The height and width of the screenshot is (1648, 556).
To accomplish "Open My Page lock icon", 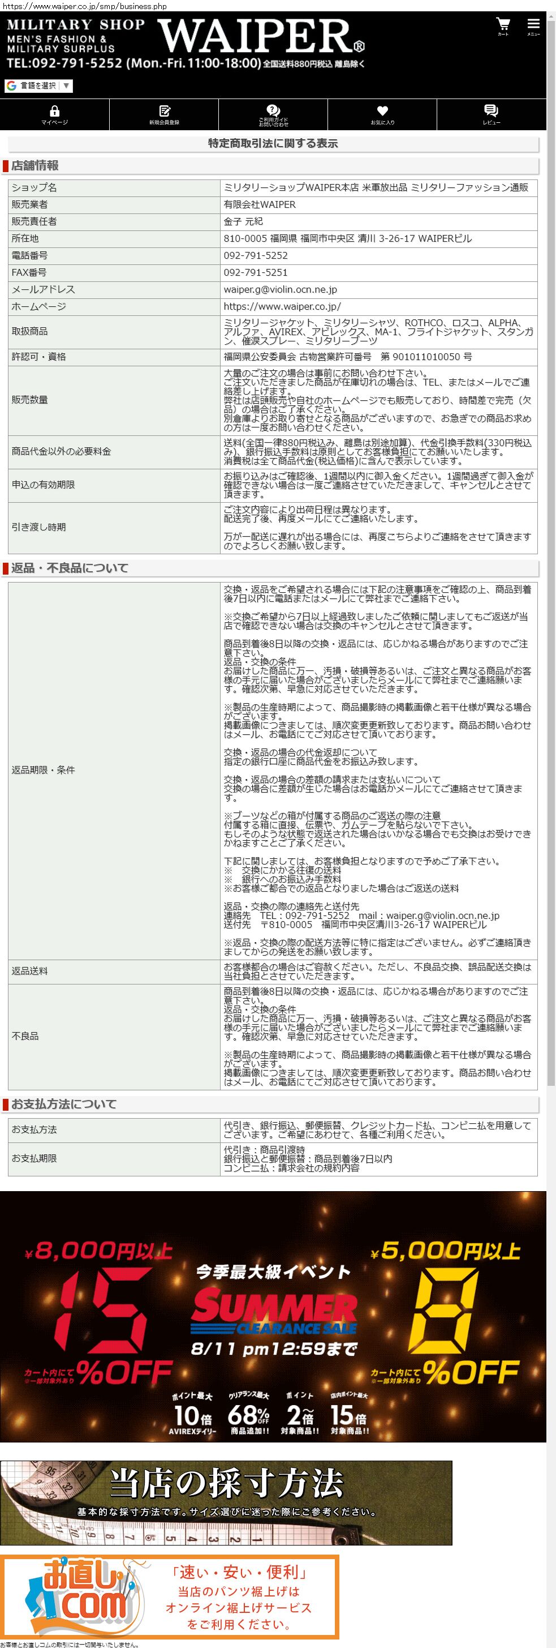I will tap(54, 114).
